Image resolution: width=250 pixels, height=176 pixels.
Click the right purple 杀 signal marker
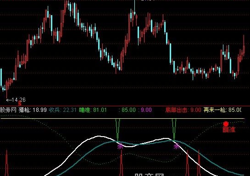(177, 146)
